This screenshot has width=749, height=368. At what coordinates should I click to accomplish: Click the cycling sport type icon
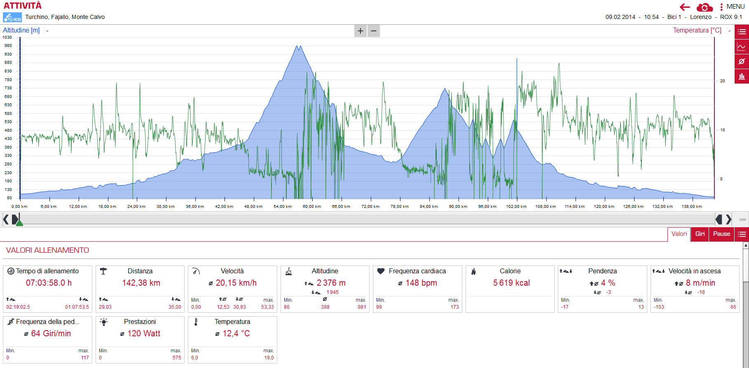(12, 17)
